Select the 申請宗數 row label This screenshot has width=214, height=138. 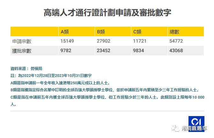coord(22,41)
